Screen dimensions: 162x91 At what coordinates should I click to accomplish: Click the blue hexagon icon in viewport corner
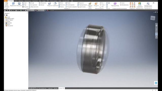(156, 83)
